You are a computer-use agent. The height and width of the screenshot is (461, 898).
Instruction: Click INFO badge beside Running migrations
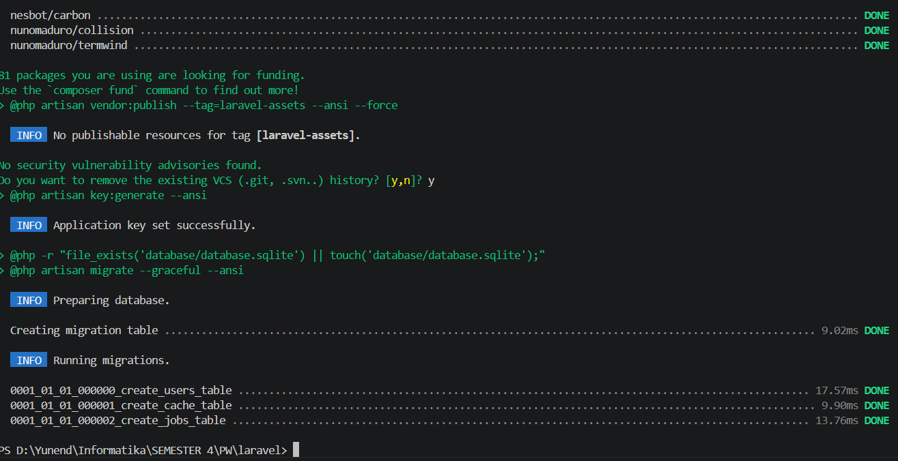29,360
